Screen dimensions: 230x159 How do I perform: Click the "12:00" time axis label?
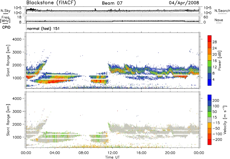pos(112,153)
